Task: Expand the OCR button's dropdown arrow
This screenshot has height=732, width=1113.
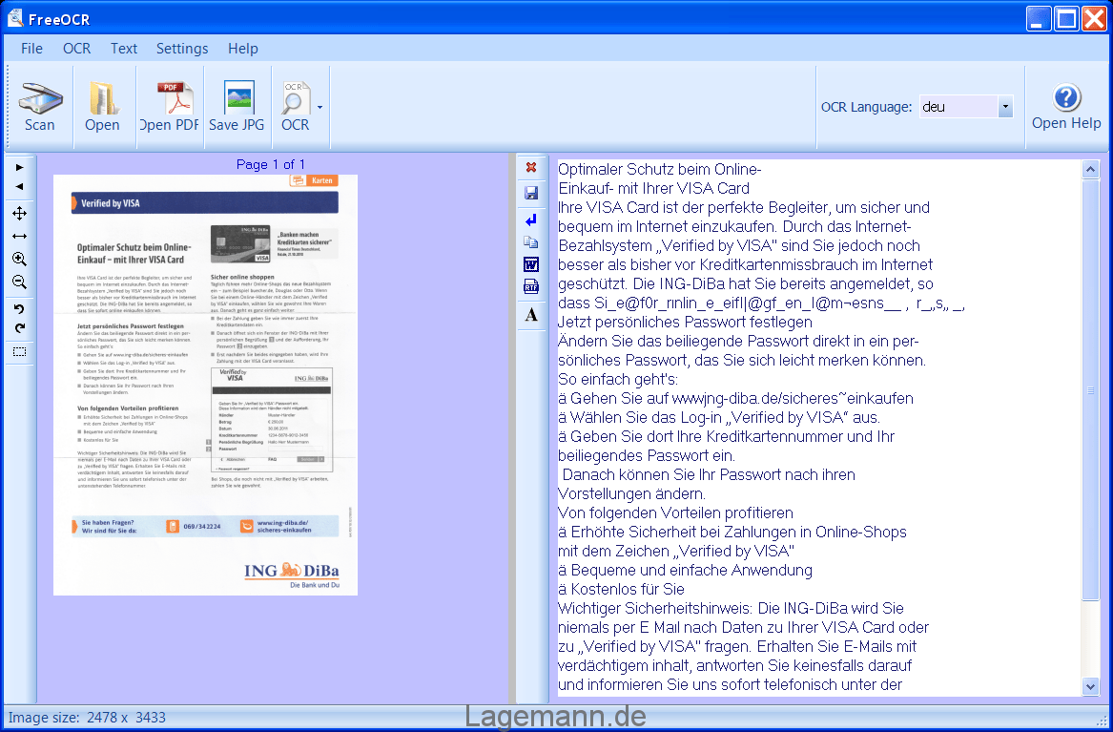Action: click(320, 107)
